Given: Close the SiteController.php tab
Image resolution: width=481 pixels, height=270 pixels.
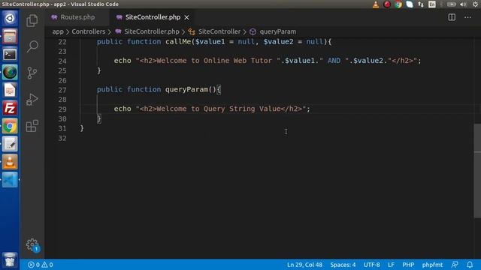Looking at the screenshot, I should point(186,17).
